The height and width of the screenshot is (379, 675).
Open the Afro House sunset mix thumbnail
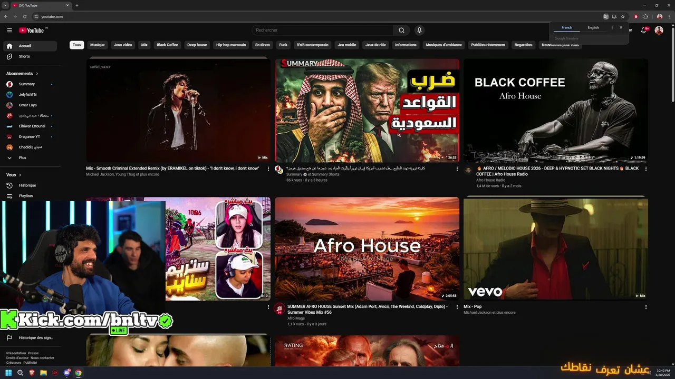pos(367,249)
